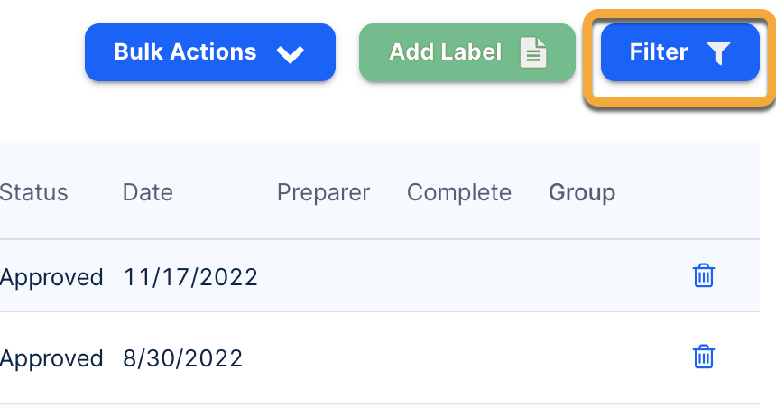Screen dimensions: 776x408
Task: Click empty Group cell in 11/17/2022 row
Action: [582, 276]
